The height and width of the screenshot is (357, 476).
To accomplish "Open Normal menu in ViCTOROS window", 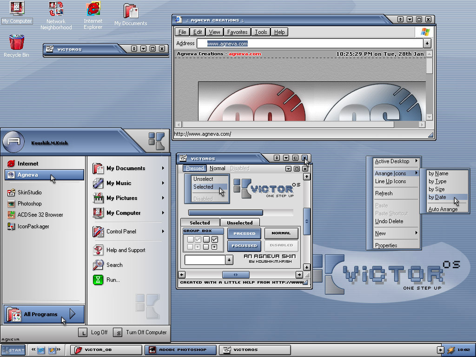I will tap(218, 168).
